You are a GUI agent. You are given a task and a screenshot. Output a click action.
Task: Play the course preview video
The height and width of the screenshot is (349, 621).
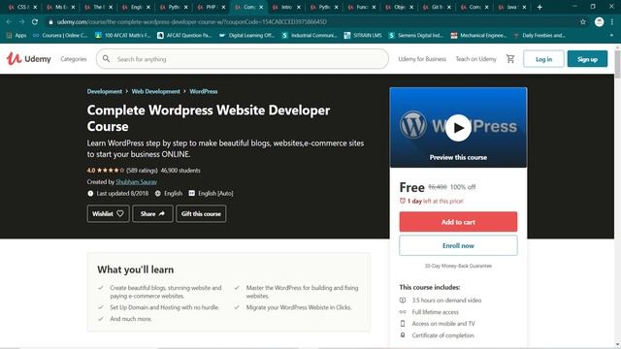458,127
